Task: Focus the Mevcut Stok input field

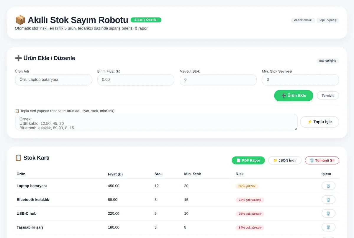Action: click(218, 80)
